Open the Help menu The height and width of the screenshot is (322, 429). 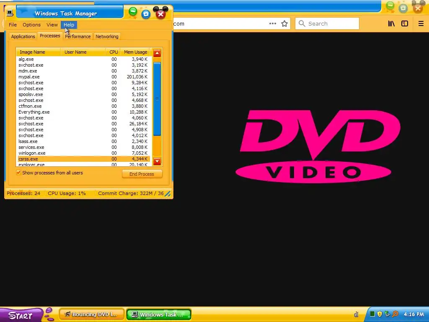point(69,25)
